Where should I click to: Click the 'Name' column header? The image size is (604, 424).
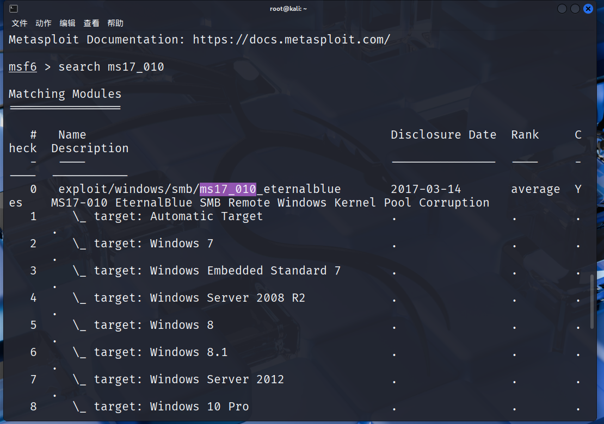[x=72, y=135]
